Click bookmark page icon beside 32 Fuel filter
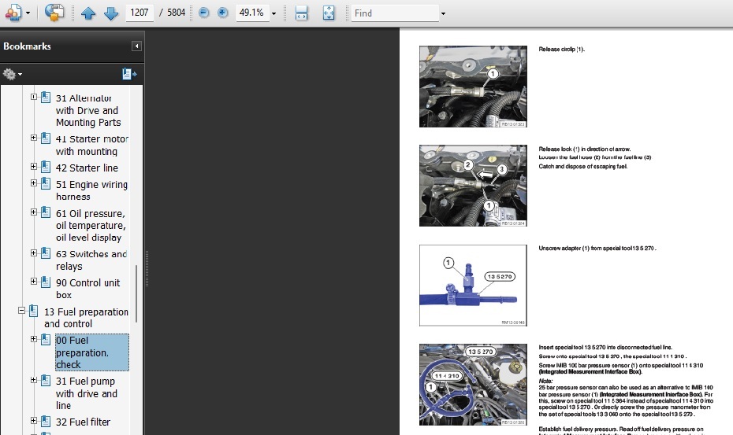The height and width of the screenshot is (435, 733). click(46, 421)
